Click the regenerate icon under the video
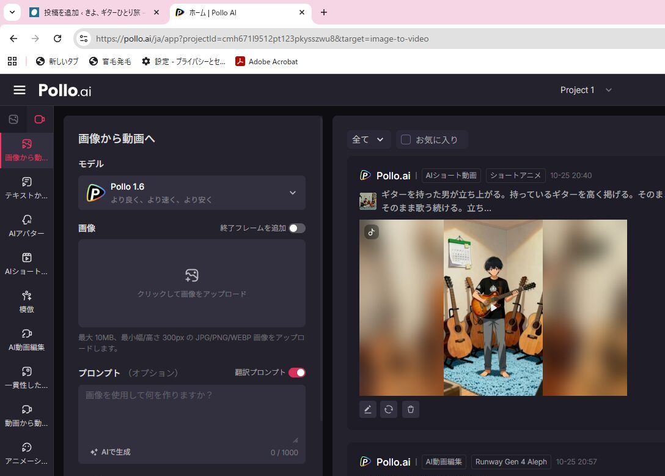Screen dimensions: 665x476 [389, 409]
